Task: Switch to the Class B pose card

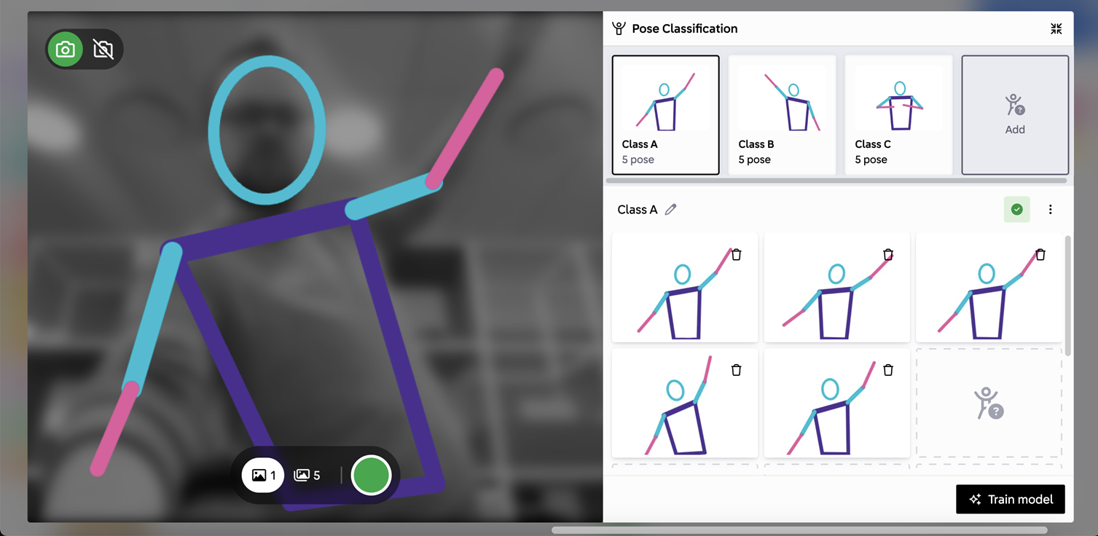Action: 782,115
